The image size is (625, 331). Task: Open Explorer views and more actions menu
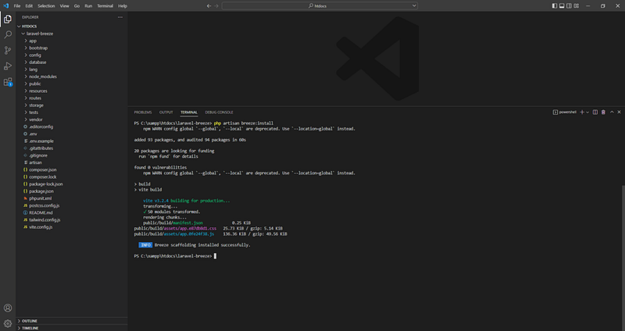point(120,17)
